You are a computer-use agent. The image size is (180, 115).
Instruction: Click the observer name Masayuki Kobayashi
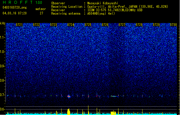click(x=103, y=3)
